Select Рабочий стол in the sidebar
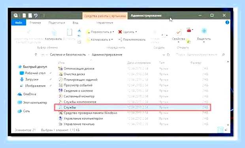Viewport: 245px width, 148px height. point(33,73)
